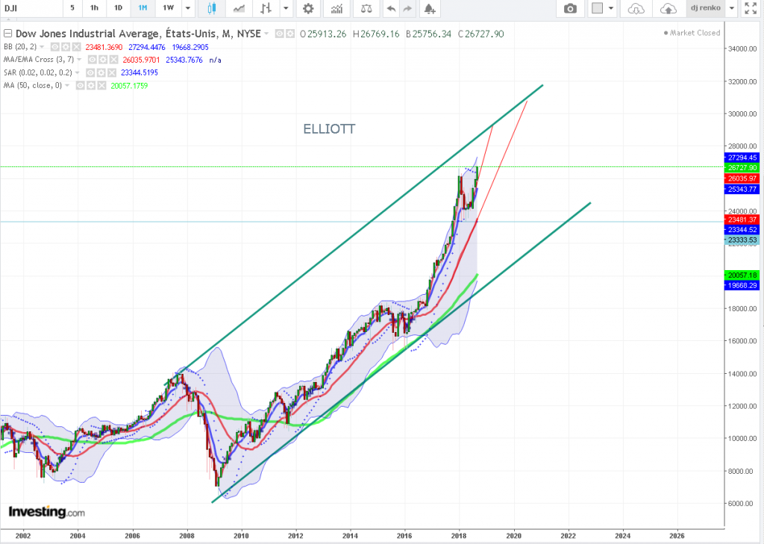Remove the MA (50, close, 0) indicator
This screenshot has height=544, width=764.
point(101,85)
